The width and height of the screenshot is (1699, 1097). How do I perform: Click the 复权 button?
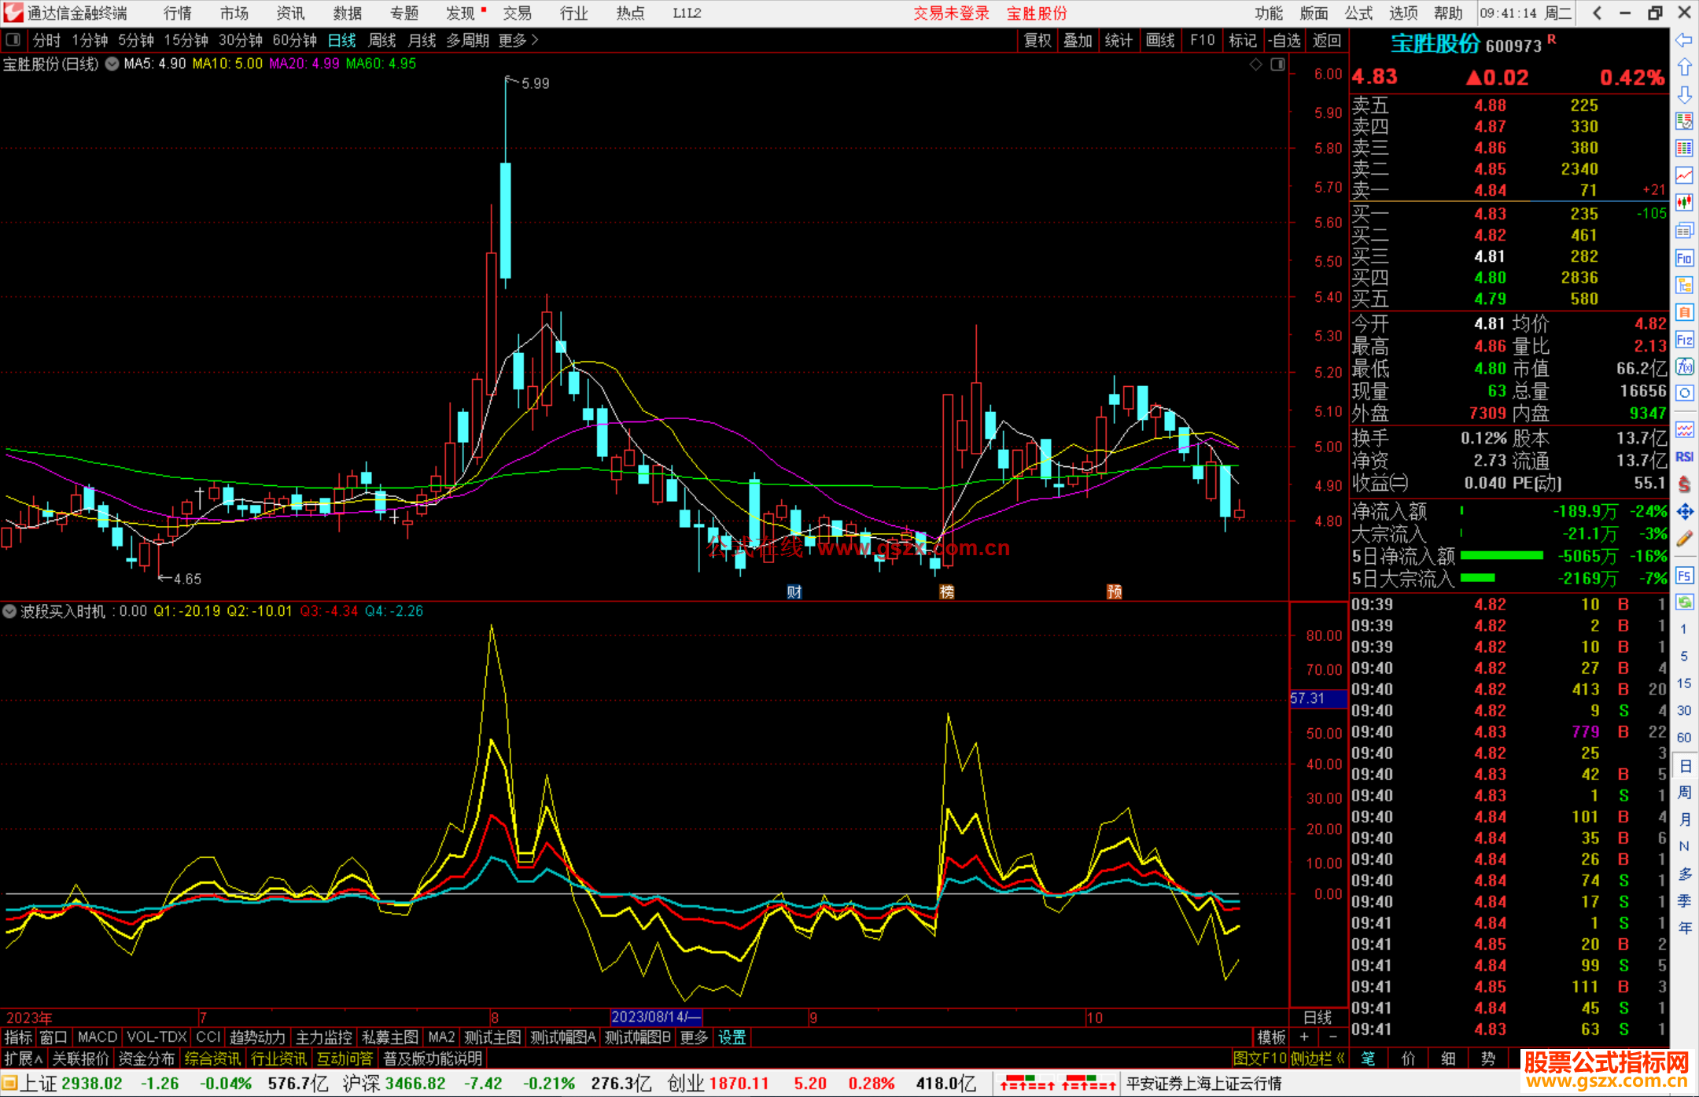click(x=1037, y=40)
